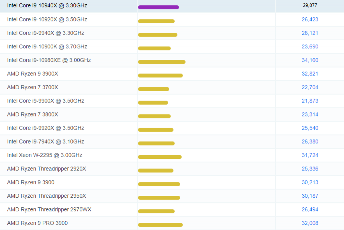The height and width of the screenshot is (230, 344).
Task: Open the 32,008 score link
Action: tap(310, 223)
